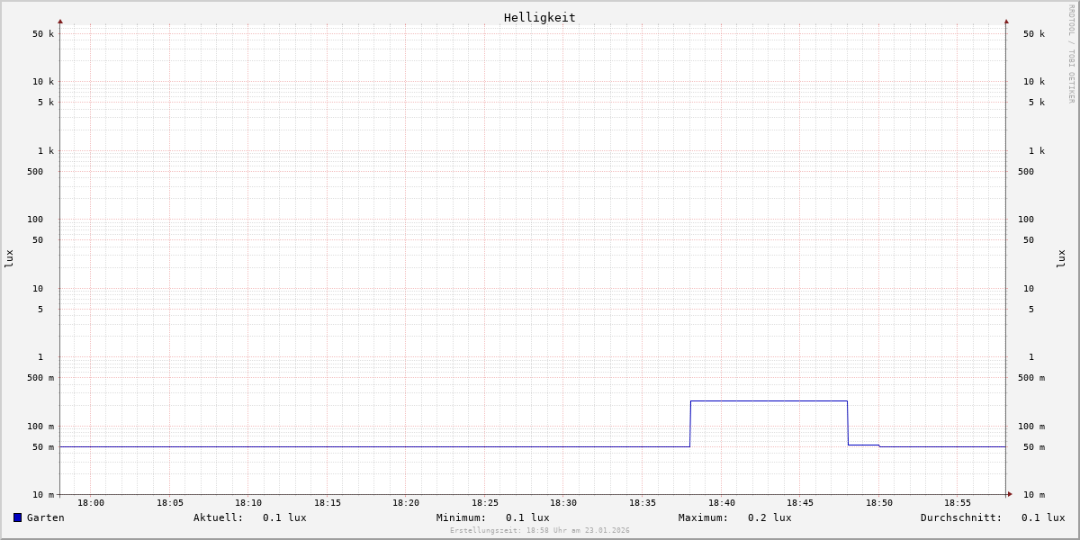Click the 18:35 time axis label
The height and width of the screenshot is (540, 1080).
[x=643, y=503]
